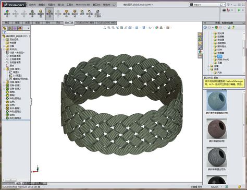Open Apply Scene icon in heads-up toolbar

click(x=161, y=28)
